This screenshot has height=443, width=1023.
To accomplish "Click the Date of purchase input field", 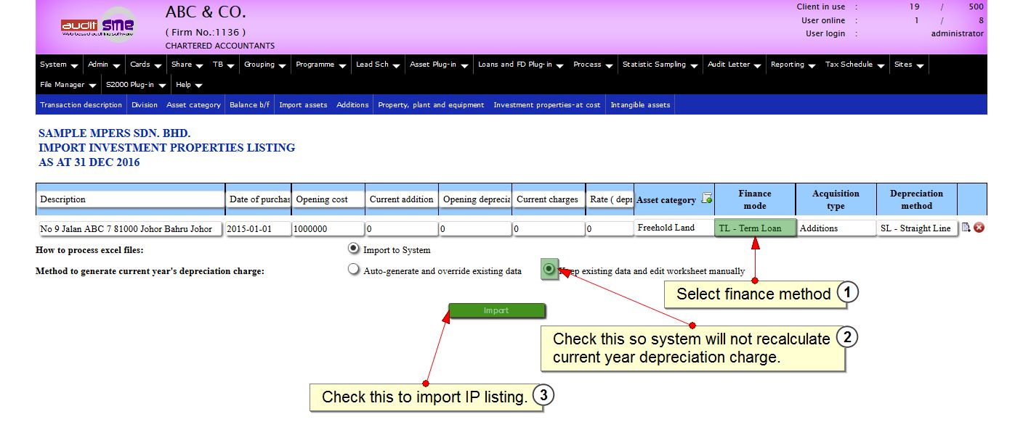I will tap(258, 228).
